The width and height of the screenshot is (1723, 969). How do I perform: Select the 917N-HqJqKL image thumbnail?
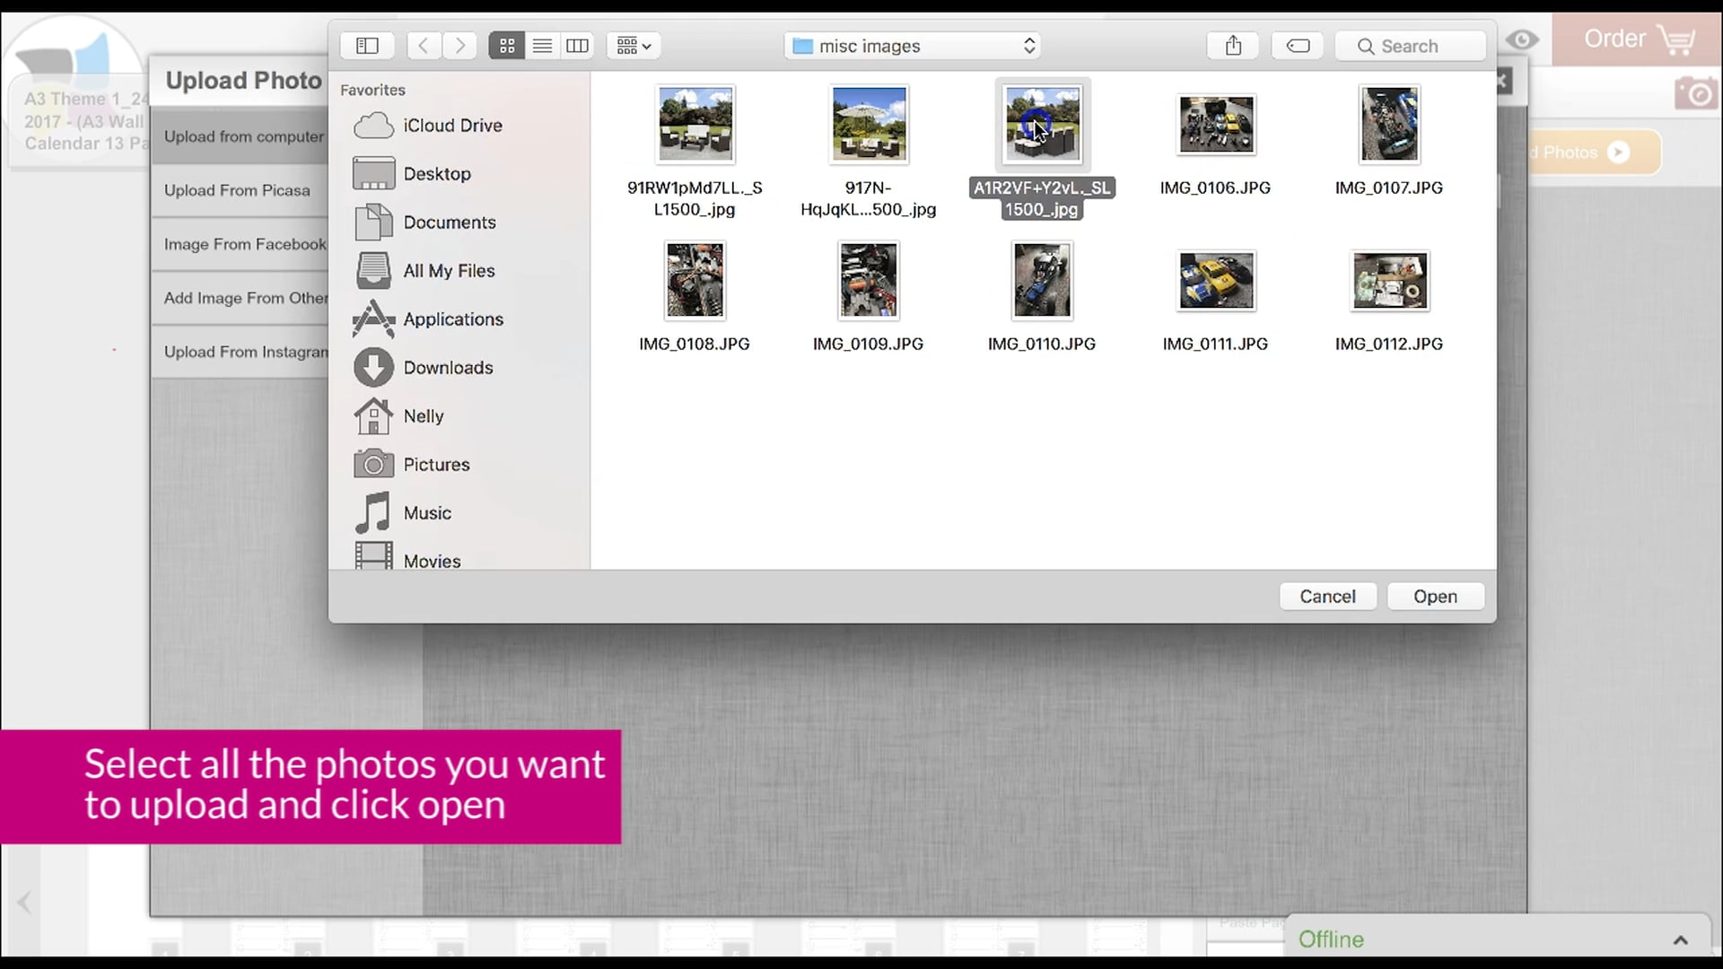pos(869,125)
